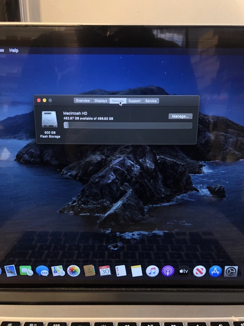
Task: Launch Music from the Dock
Action: pos(152,271)
